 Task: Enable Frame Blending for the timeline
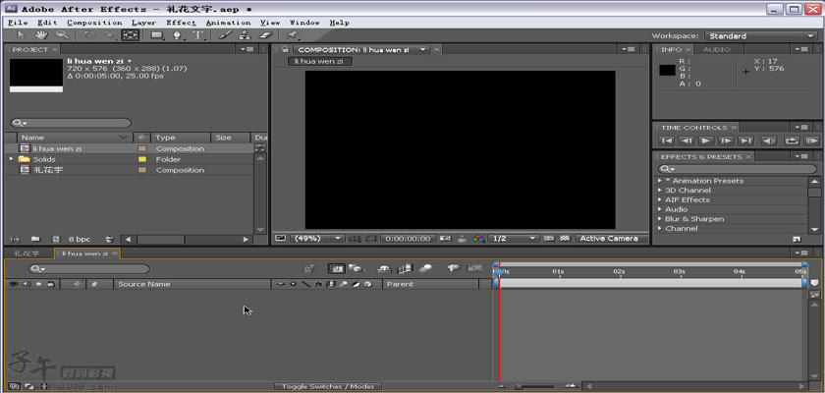(405, 269)
